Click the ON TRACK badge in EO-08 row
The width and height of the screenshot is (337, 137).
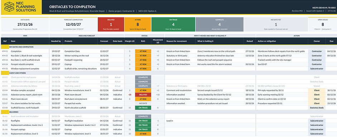pos(143,108)
